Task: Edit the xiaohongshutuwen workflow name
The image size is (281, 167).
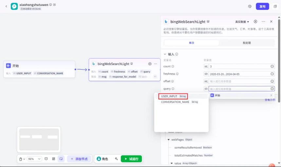Action: [x=54, y=5]
